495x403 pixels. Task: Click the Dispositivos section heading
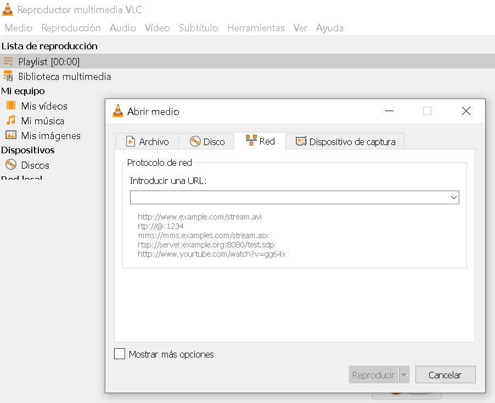28,150
